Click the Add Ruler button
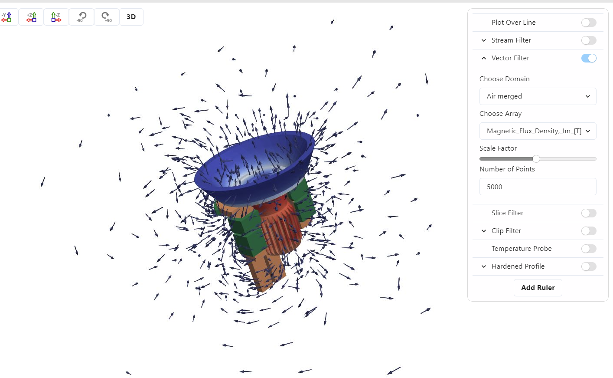613x378 pixels. pyautogui.click(x=538, y=288)
